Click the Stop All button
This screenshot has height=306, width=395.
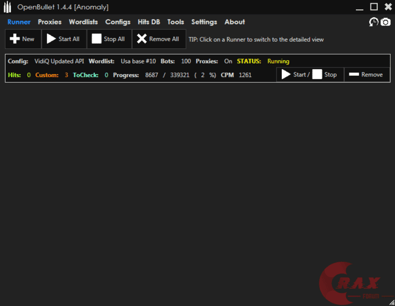pos(109,39)
